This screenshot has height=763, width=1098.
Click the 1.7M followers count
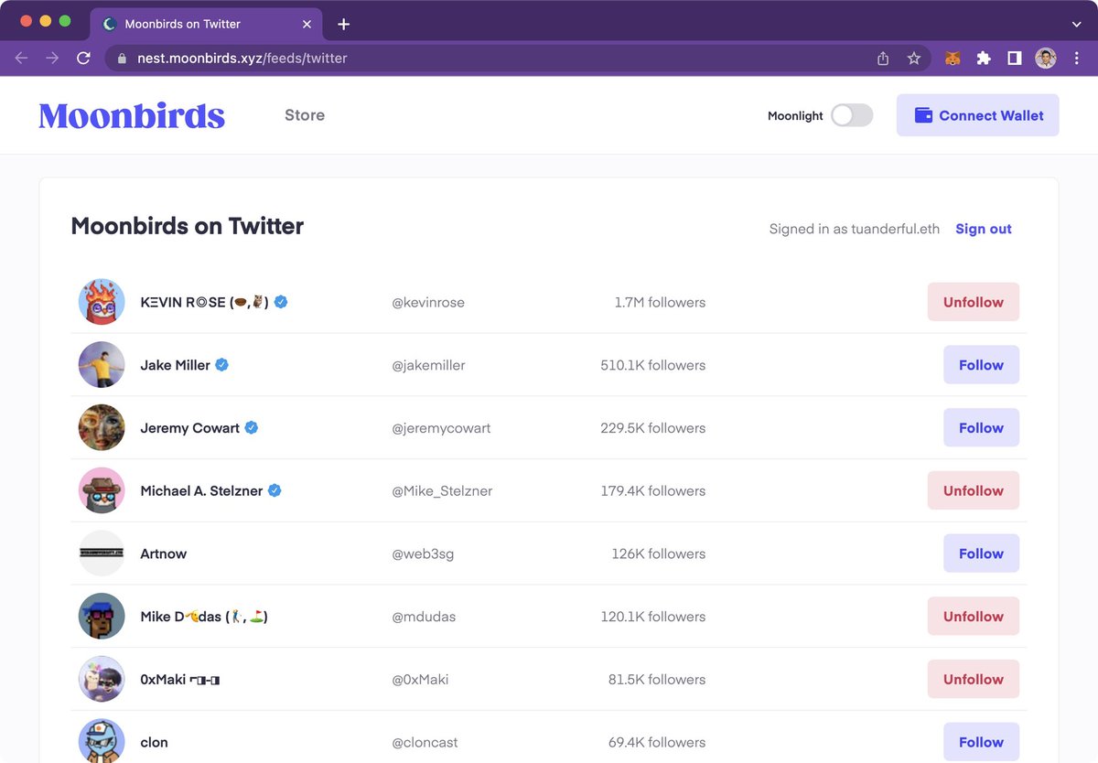[660, 302]
